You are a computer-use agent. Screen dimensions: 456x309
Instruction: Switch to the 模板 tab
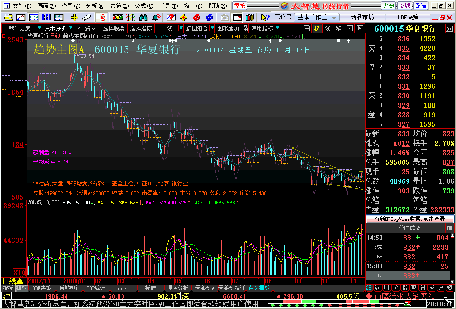coord(21,288)
